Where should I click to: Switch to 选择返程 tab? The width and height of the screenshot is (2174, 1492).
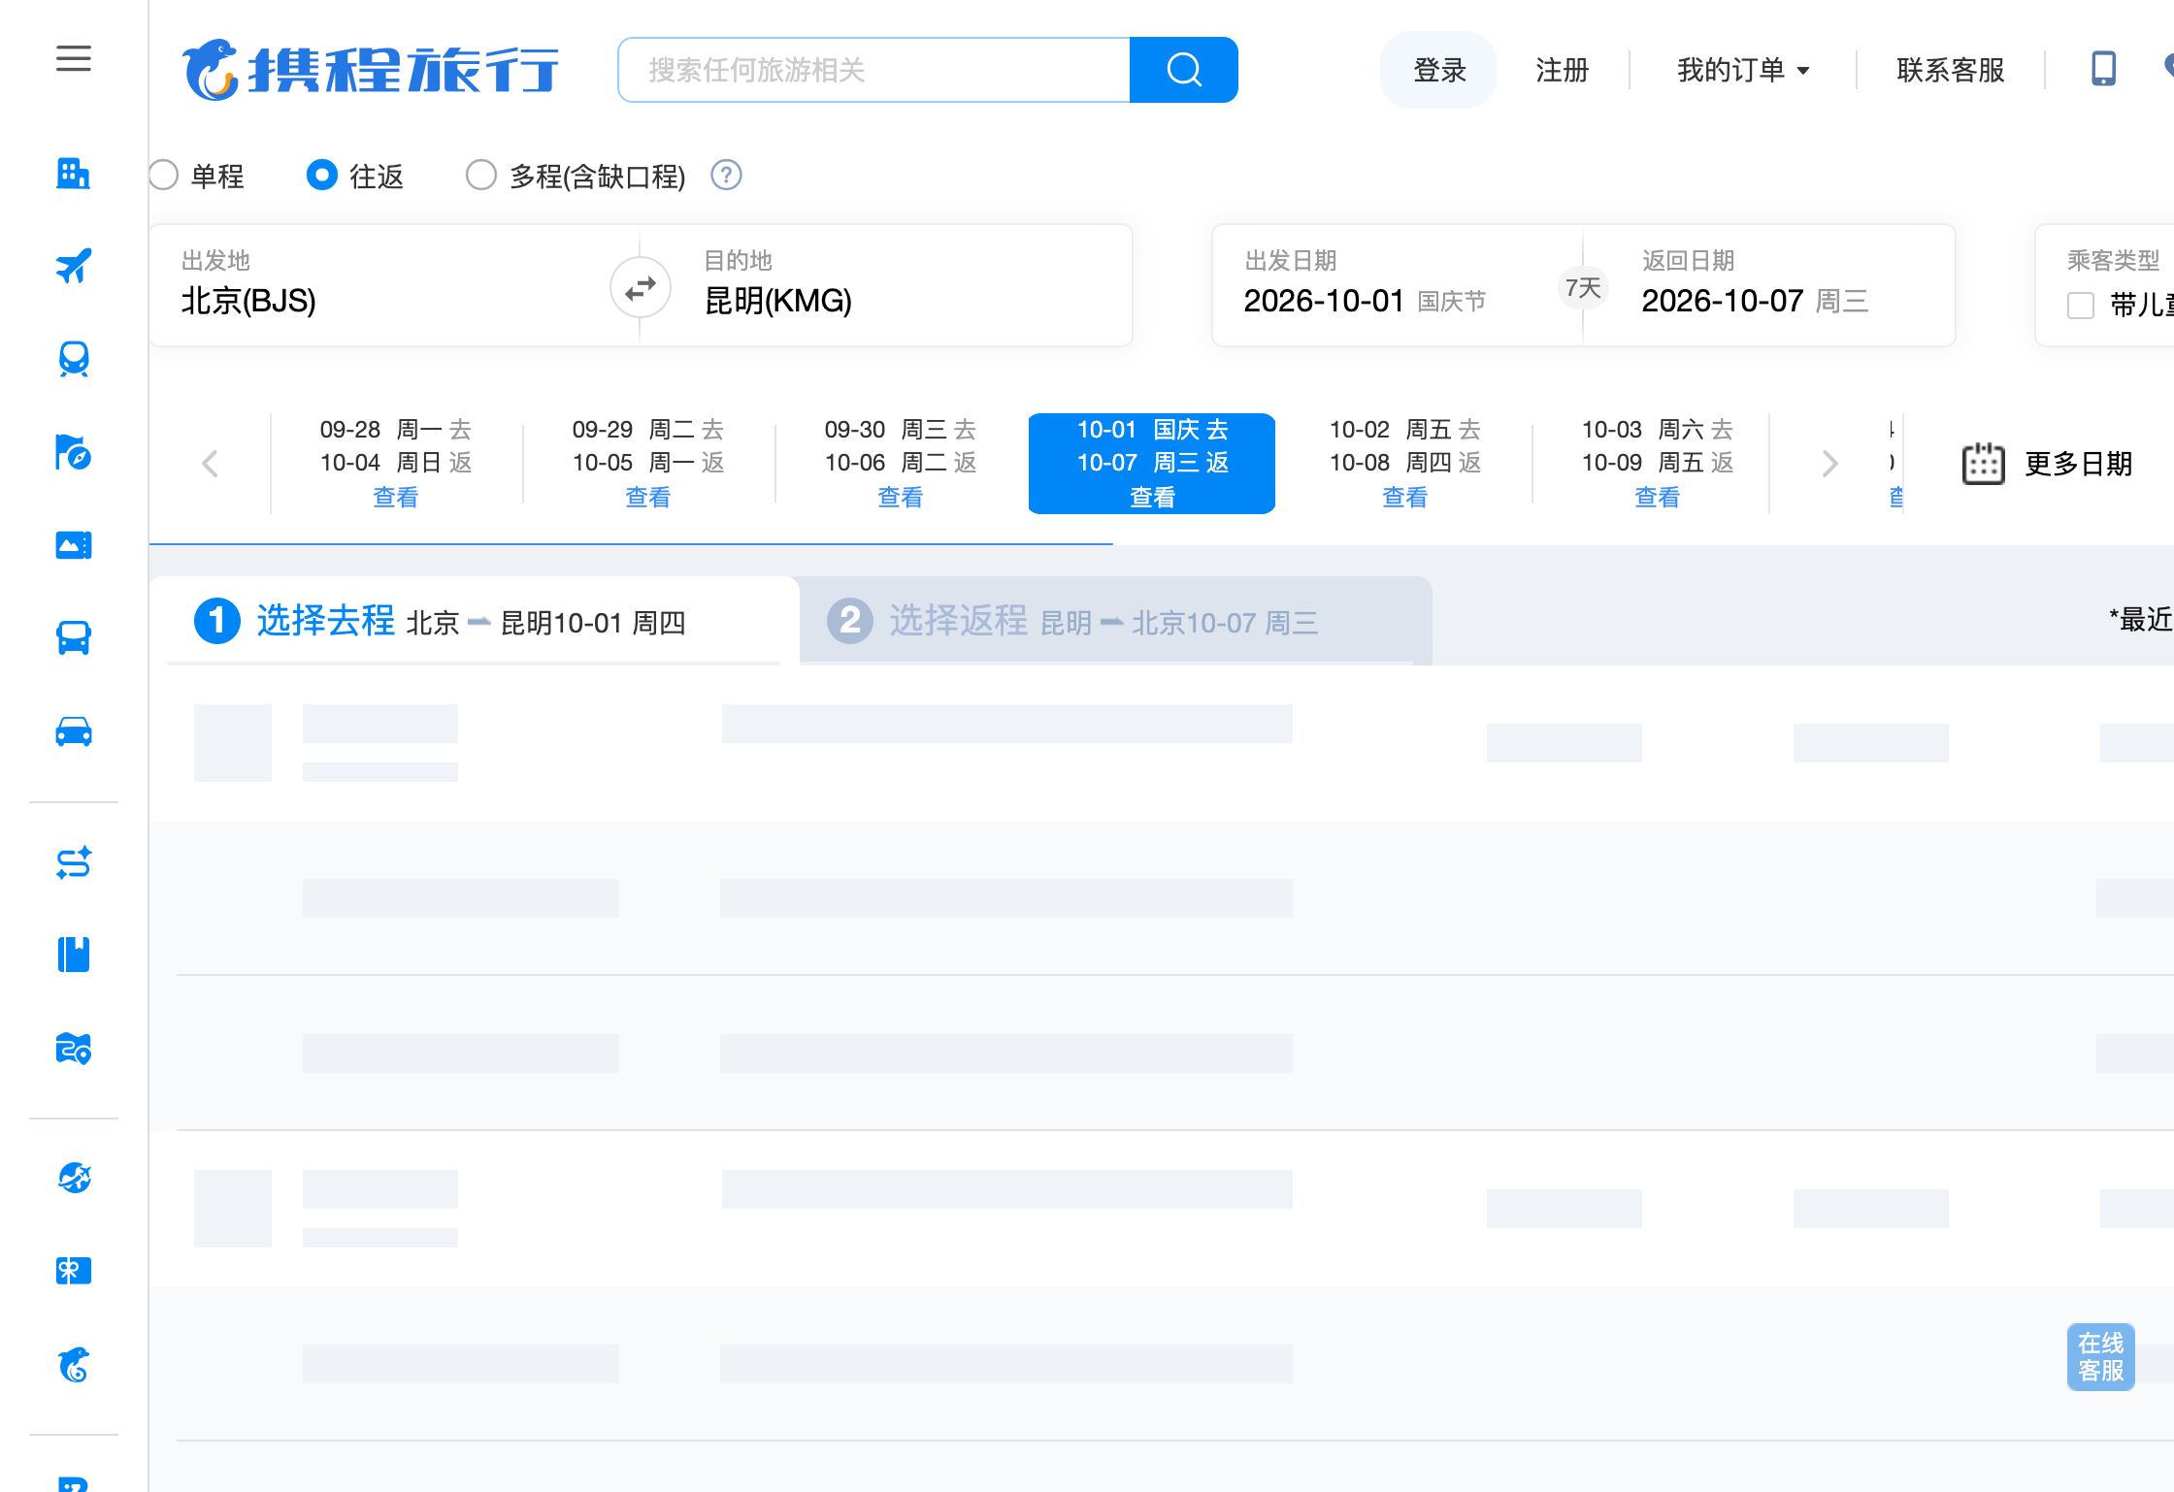click(1116, 621)
